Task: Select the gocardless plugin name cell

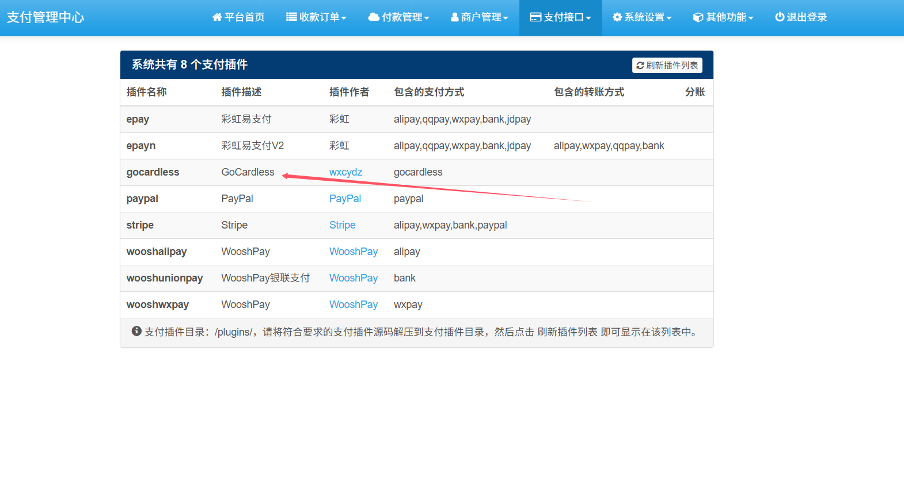Action: 153,172
